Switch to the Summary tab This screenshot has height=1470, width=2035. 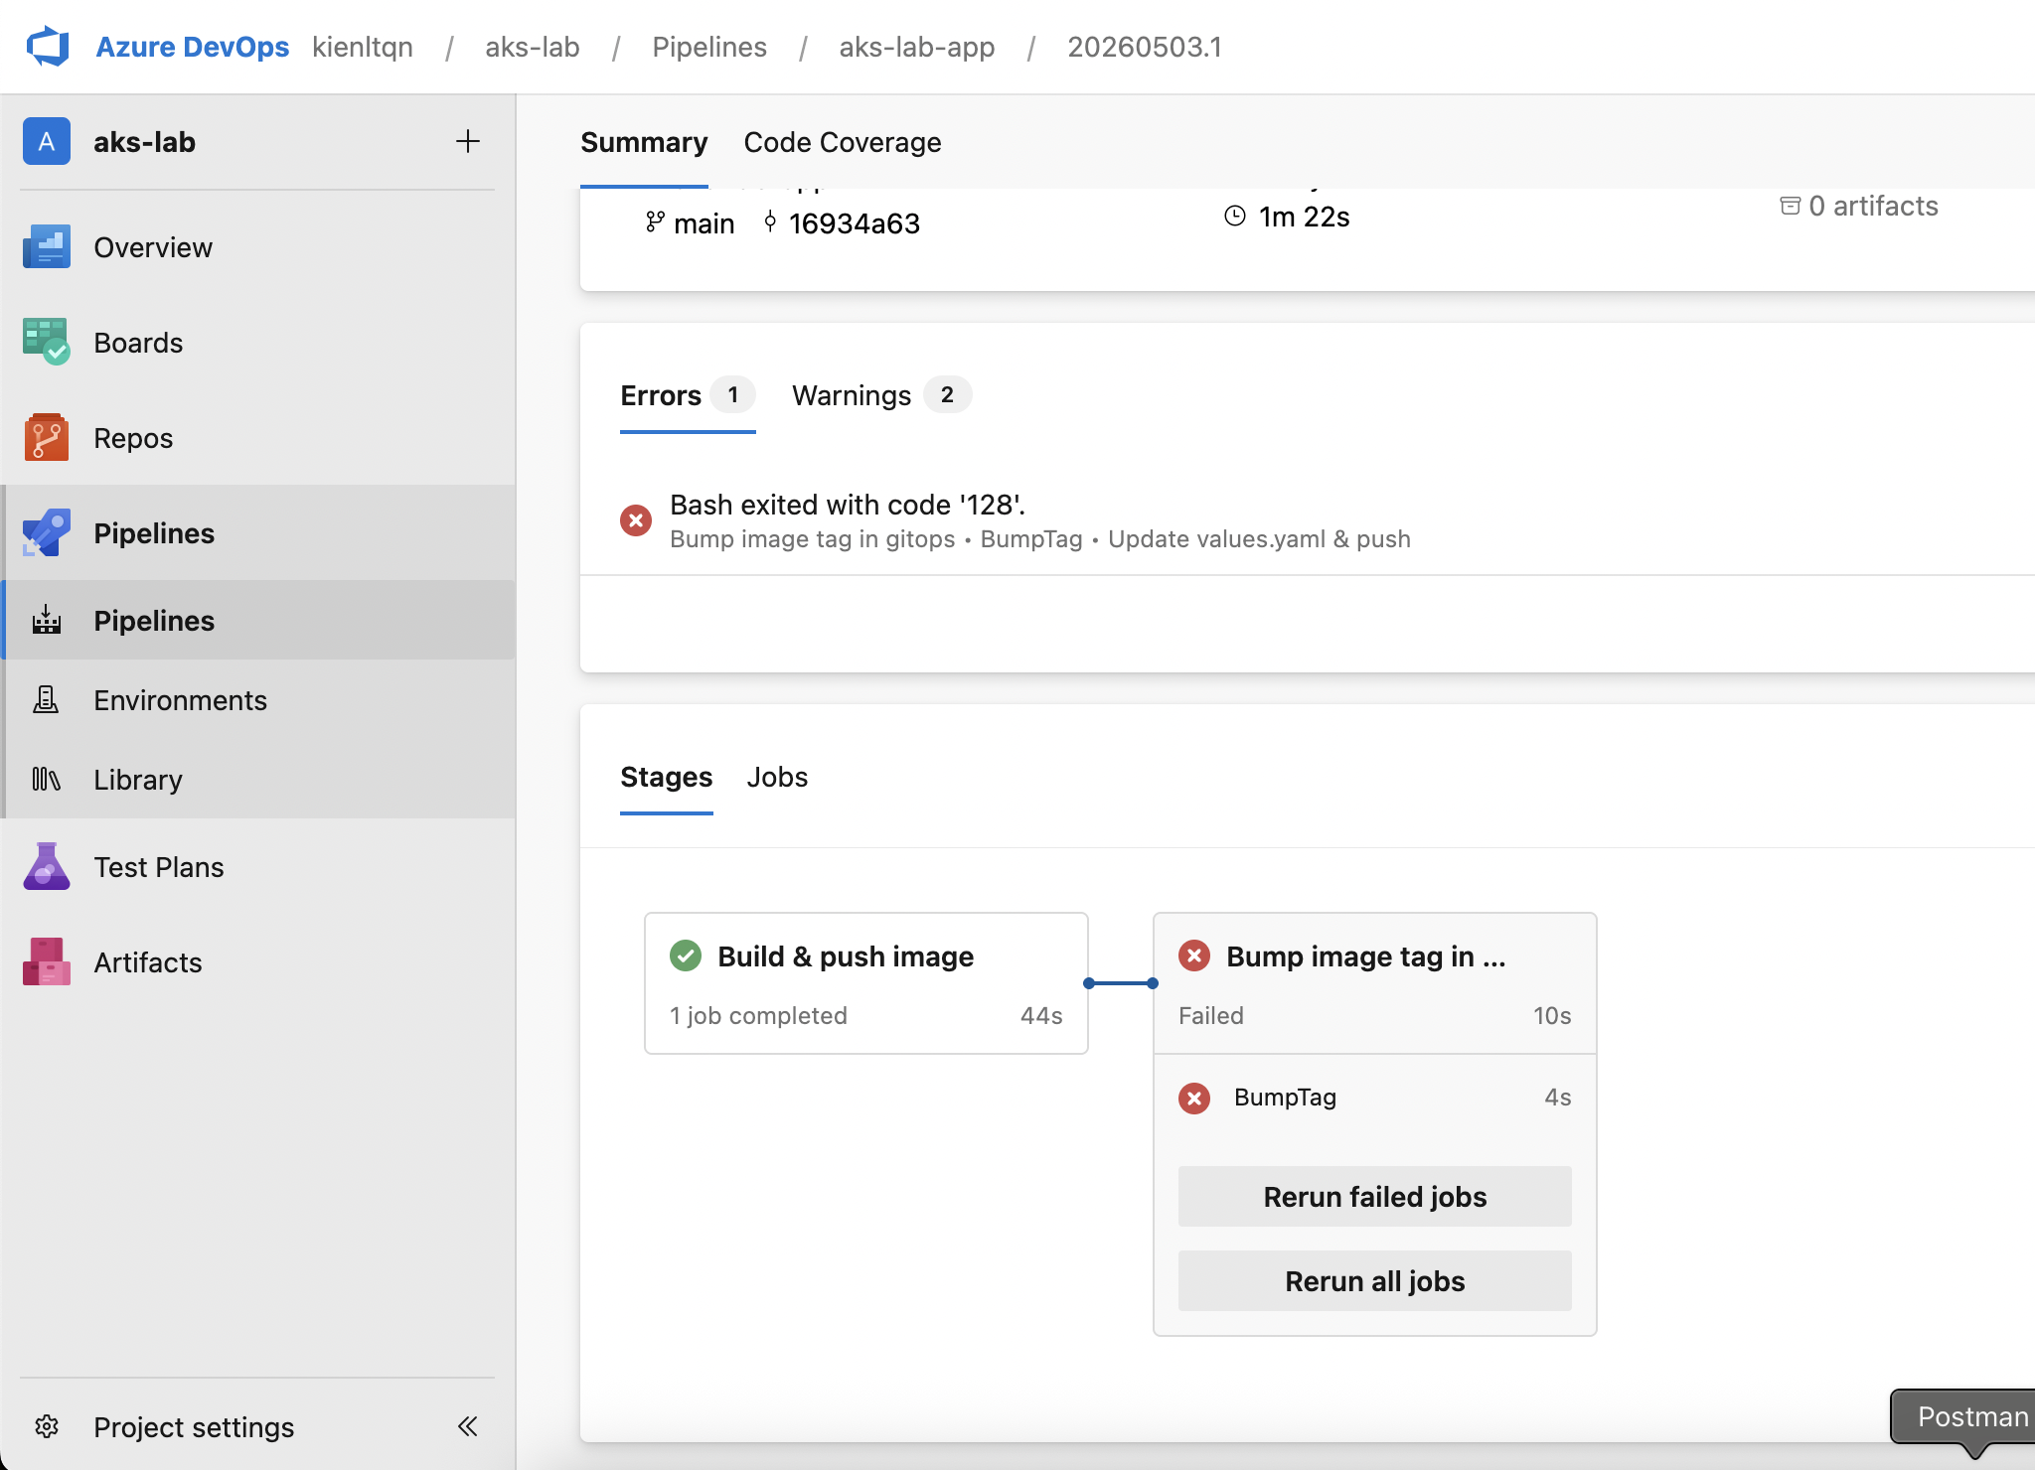click(644, 142)
